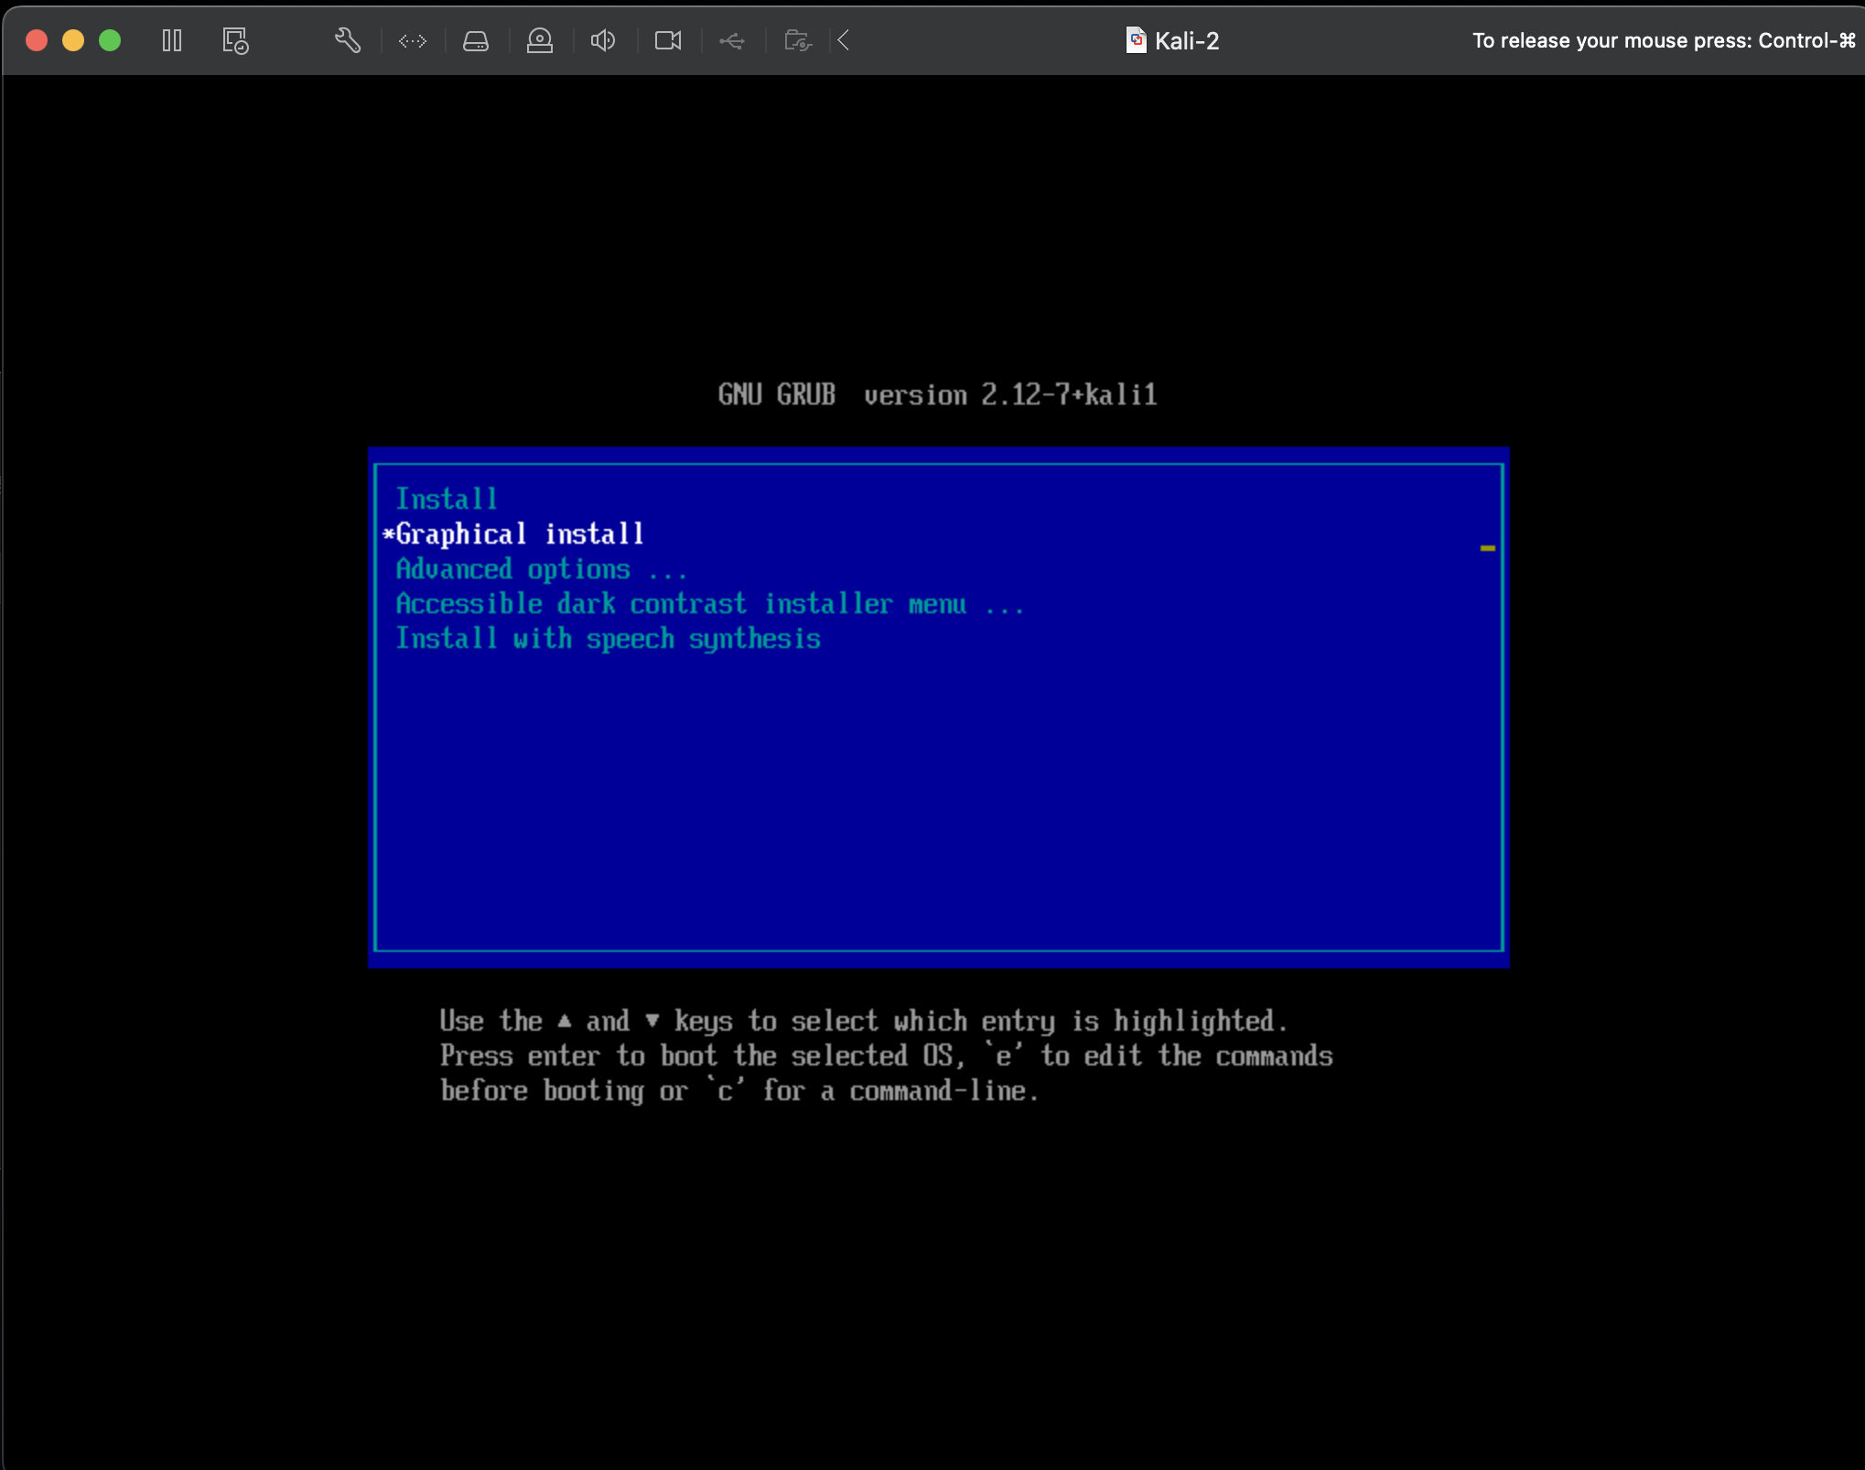Collapse the toolbar with the chevron arrow
1865x1470 pixels.
[x=844, y=40]
